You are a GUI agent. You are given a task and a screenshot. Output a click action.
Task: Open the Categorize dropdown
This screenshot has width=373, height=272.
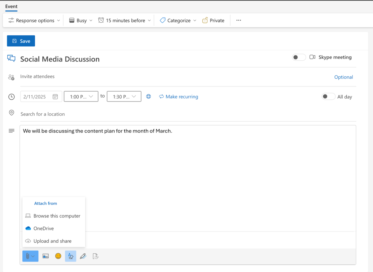pos(178,20)
